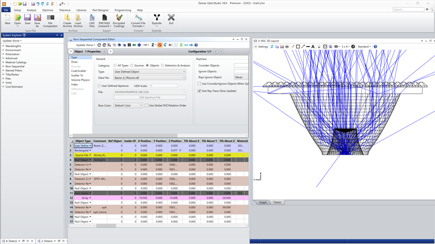Click the Consider Objects input field
Image resolution: width=435 pixels, height=244 pixels.
(241, 65)
